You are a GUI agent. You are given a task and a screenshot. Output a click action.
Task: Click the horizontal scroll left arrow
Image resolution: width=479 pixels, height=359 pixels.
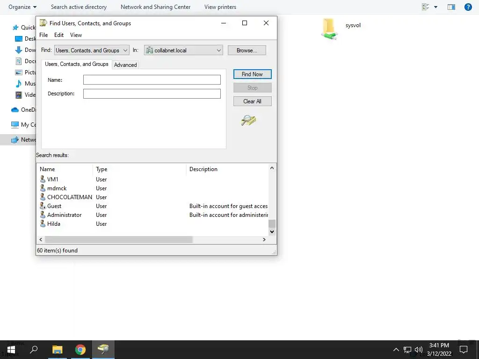[x=41, y=240]
